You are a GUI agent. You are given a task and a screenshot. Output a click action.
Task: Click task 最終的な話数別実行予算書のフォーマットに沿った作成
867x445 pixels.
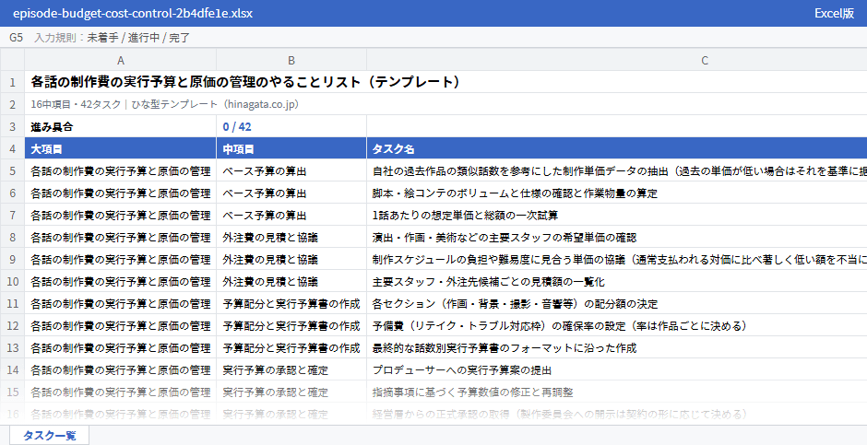point(616,347)
